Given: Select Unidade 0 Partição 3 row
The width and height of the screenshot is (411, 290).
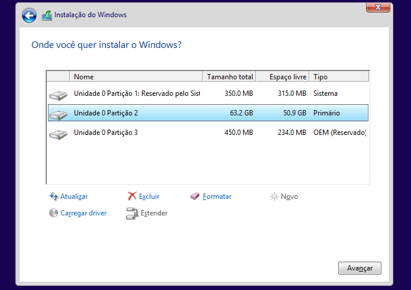Looking at the screenshot, I should [x=208, y=133].
